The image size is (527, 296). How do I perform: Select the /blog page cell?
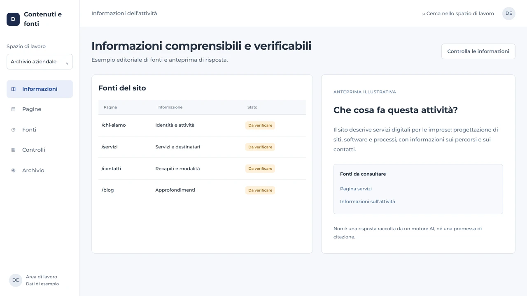click(x=107, y=190)
